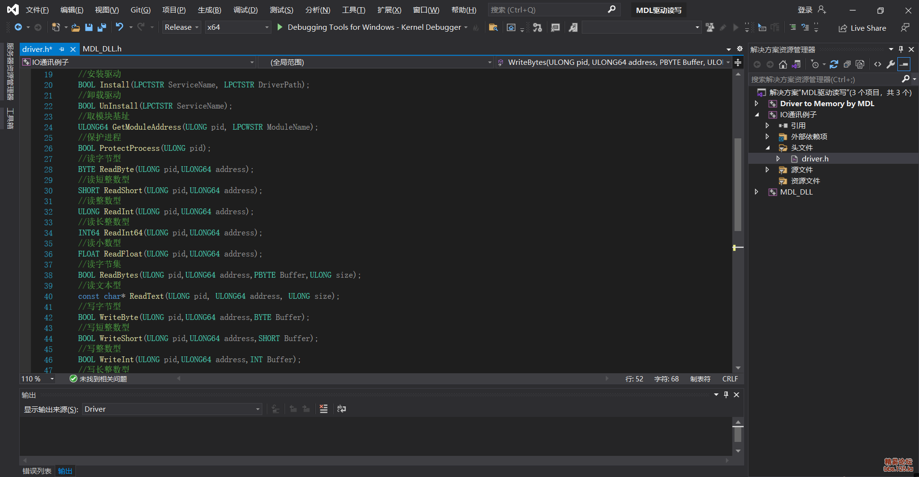Toggle word wrap in output panel
The height and width of the screenshot is (477, 919).
pyautogui.click(x=342, y=409)
